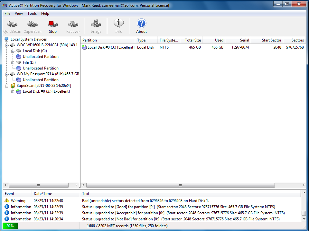The width and height of the screenshot is (309, 231).
Task: Open the File menu
Action: 7,14
